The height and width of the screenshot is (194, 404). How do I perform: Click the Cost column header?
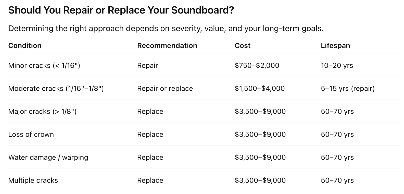242,45
